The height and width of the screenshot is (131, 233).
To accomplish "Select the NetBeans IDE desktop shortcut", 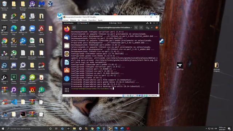I will pos(23,30).
